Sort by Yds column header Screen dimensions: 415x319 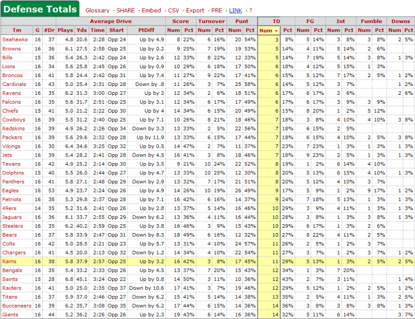click(x=82, y=30)
